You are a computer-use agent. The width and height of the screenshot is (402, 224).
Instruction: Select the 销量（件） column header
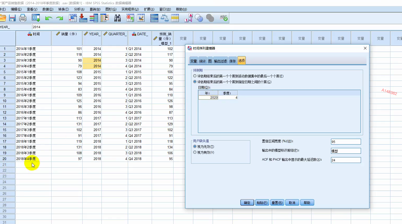[x=67, y=38]
